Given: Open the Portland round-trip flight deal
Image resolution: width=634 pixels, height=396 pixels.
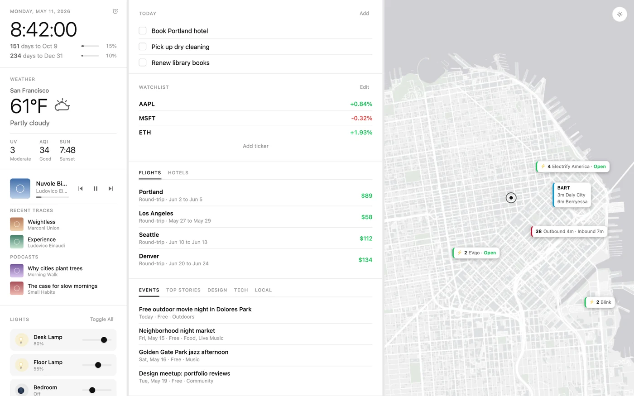Looking at the screenshot, I should tap(255, 196).
